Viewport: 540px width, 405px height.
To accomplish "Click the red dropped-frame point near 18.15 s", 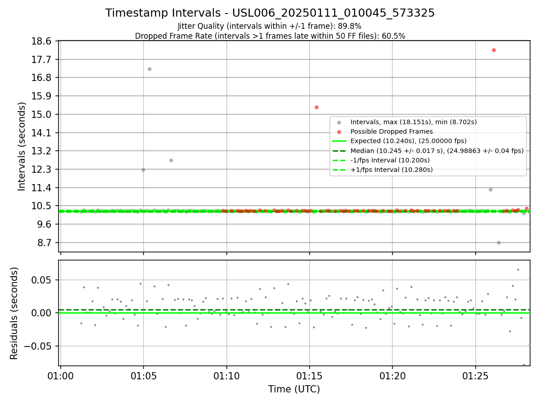I will pyautogui.click(x=494, y=50).
